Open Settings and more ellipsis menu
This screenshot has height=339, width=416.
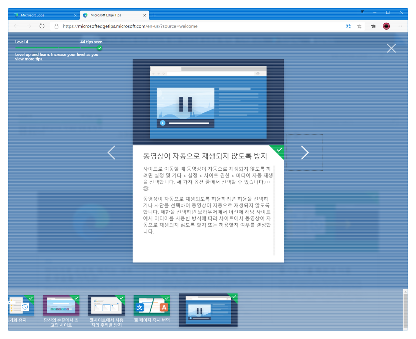click(x=400, y=26)
